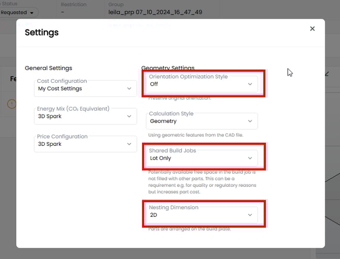Click the Geometry Settings section heading
The image size is (340, 259).
tap(168, 68)
